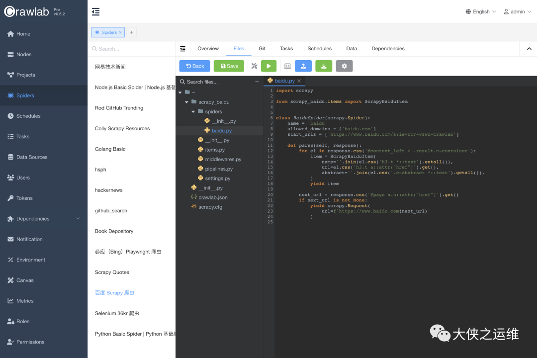Click the green Save button
Image resolution: width=537 pixels, height=358 pixels.
coord(229,66)
